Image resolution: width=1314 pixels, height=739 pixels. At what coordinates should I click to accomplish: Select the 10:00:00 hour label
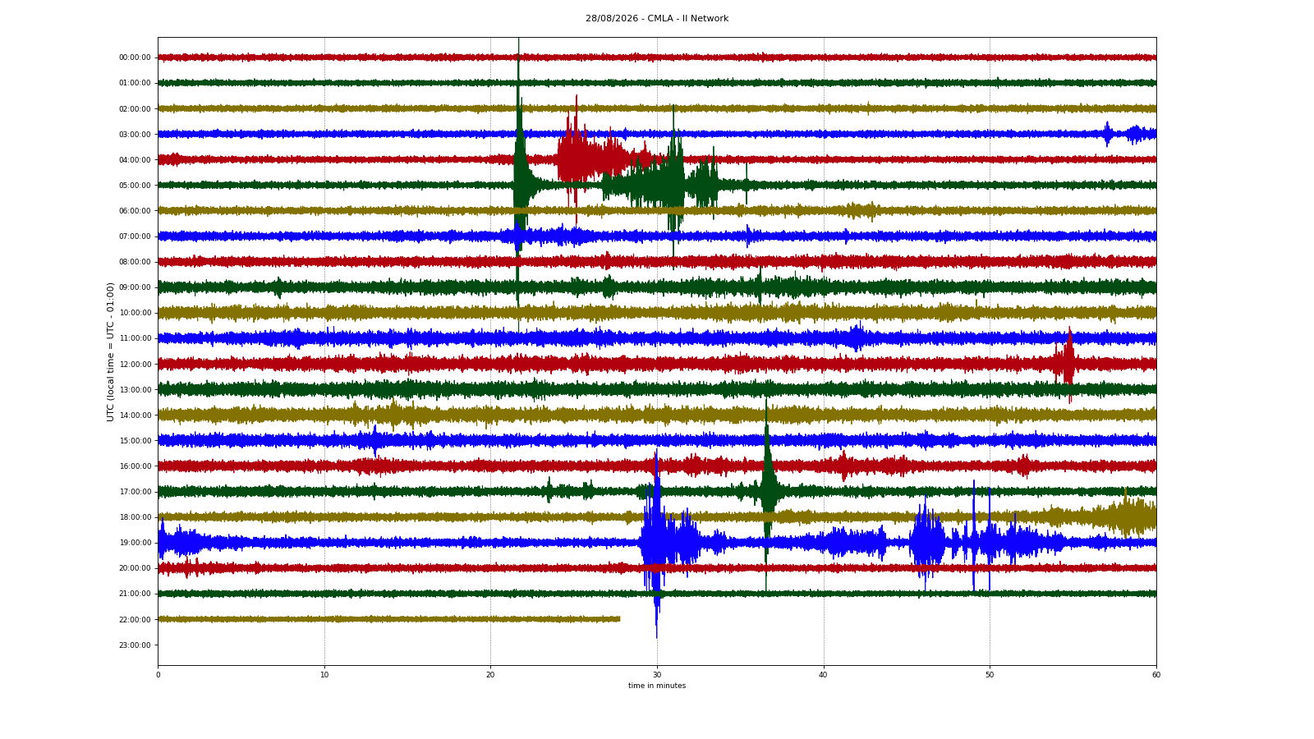[x=135, y=313]
